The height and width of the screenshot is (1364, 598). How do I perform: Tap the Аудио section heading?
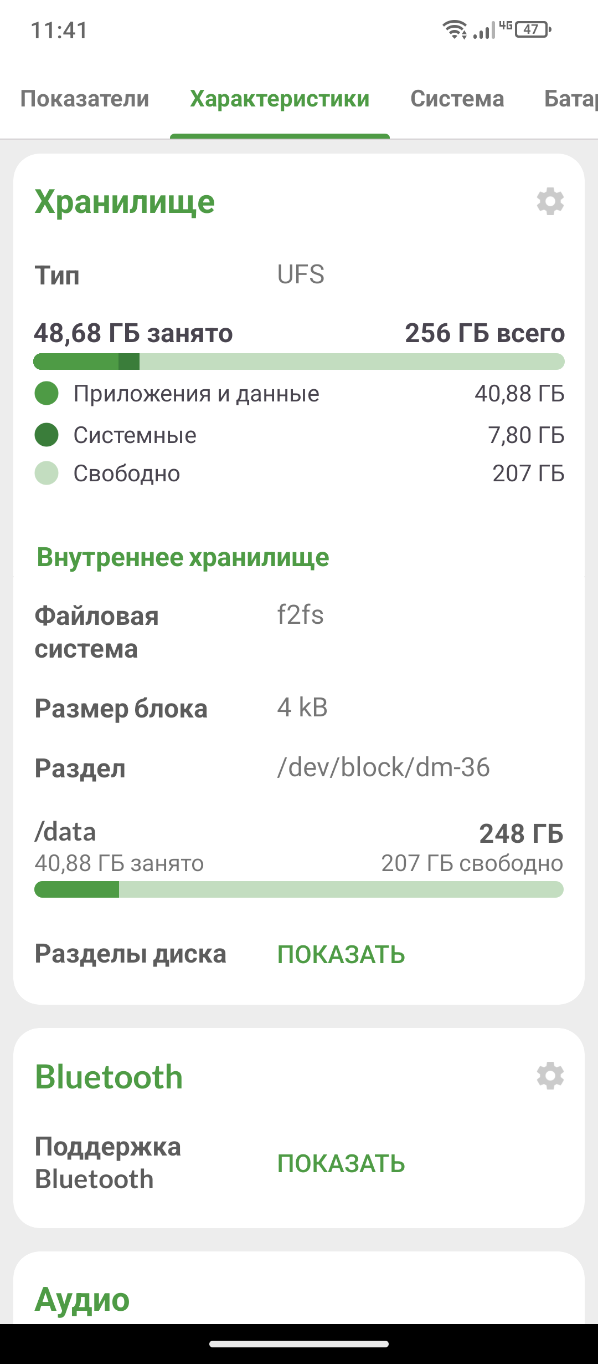pyautogui.click(x=82, y=1299)
